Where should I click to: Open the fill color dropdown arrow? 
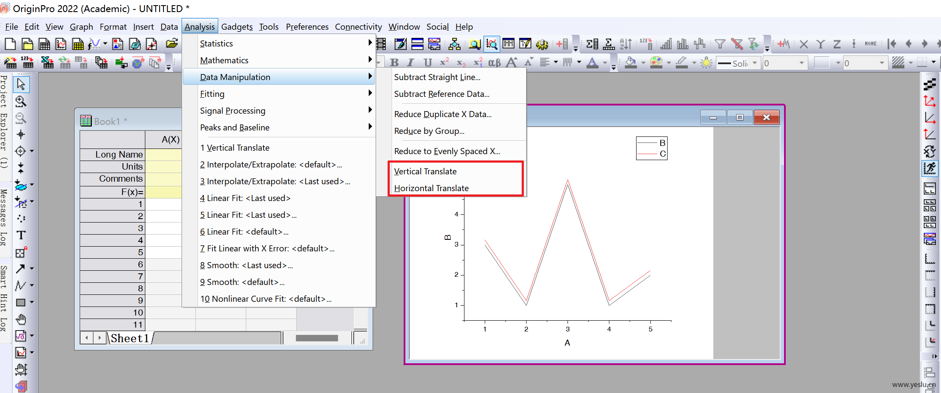coord(643,63)
